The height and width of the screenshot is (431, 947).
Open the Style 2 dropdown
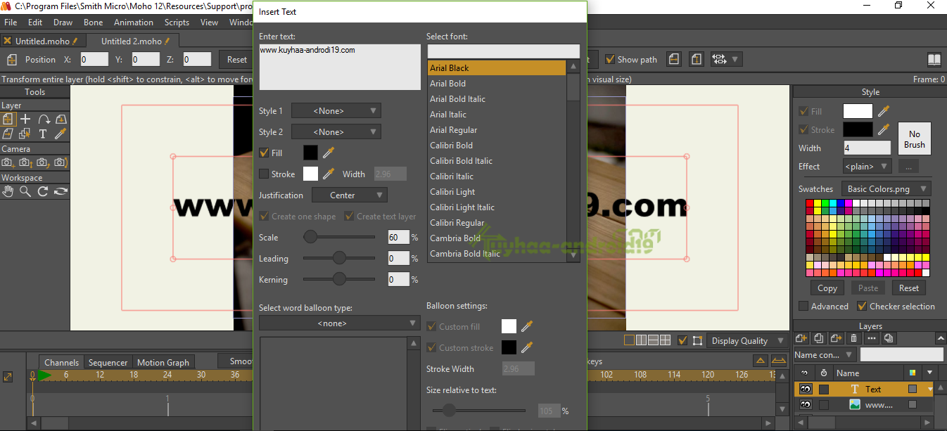[336, 131]
